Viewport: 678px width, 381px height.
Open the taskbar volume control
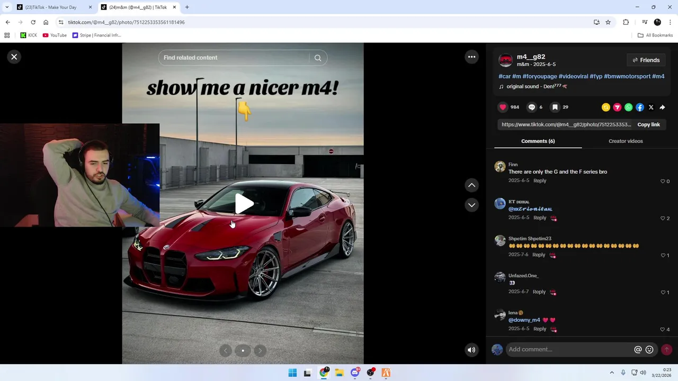pos(643,373)
